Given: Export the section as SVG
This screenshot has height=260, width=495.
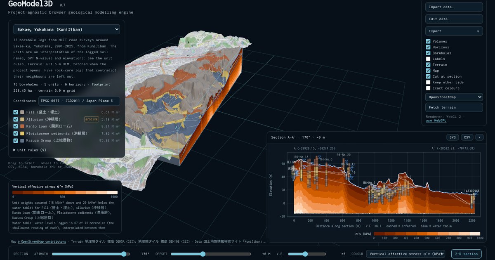Looking at the screenshot, I should [453, 137].
